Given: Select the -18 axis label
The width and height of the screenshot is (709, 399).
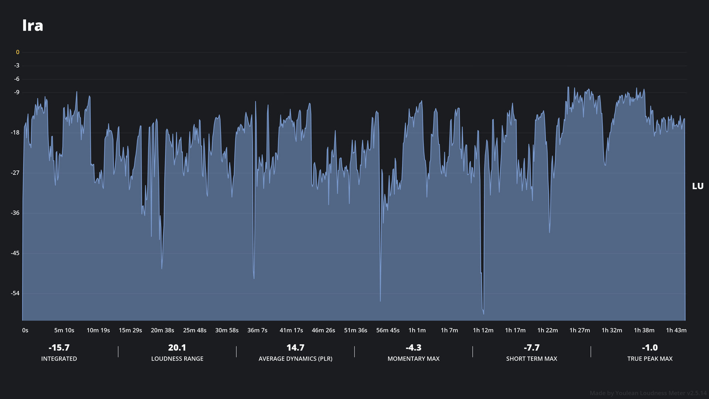Looking at the screenshot, I should click(x=15, y=132).
